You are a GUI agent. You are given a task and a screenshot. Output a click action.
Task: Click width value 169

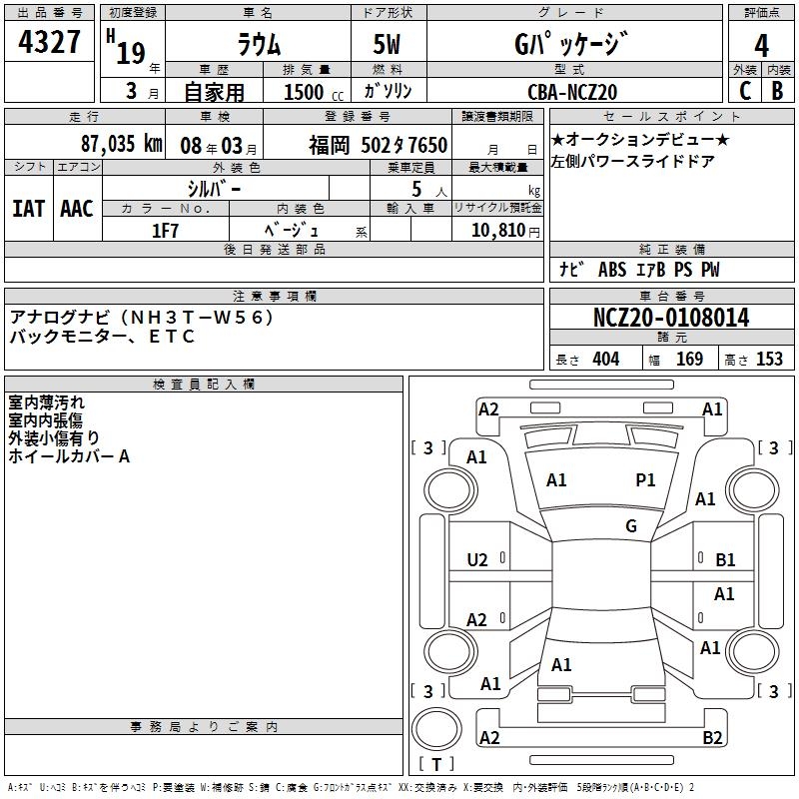(689, 360)
